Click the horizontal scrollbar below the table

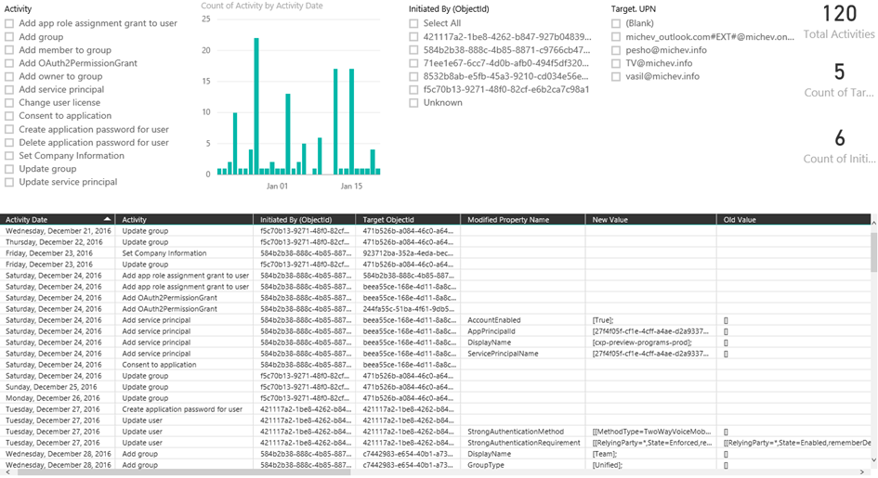tap(279, 472)
